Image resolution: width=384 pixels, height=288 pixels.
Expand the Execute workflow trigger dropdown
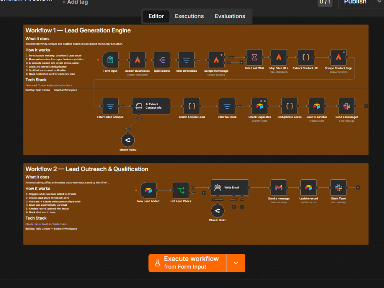236,263
